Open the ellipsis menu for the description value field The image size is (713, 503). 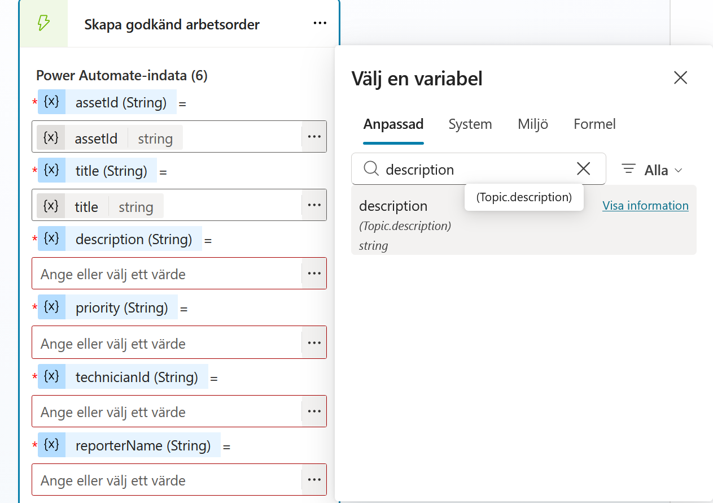tap(314, 274)
